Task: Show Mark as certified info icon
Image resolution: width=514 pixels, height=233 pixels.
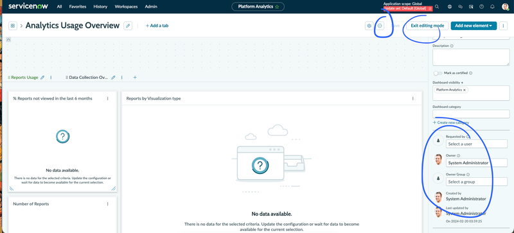Action: [x=471, y=73]
